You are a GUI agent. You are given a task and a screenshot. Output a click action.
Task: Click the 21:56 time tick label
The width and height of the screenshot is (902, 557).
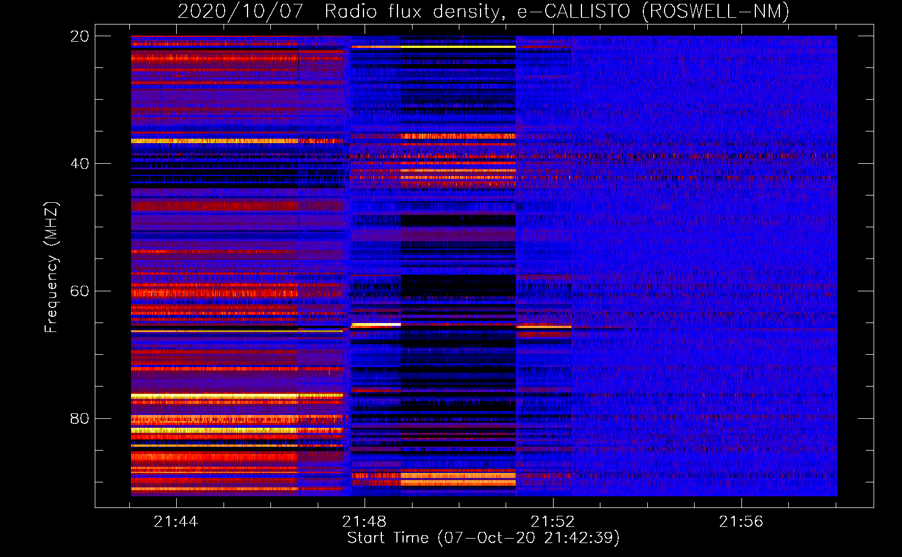click(741, 522)
